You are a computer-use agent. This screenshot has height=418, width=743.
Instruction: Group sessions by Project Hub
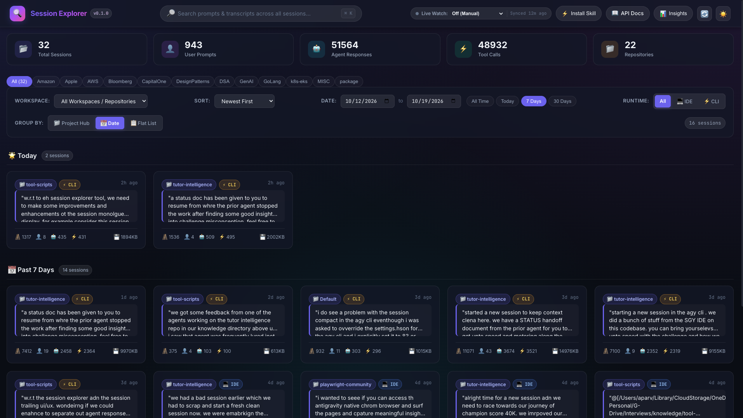[72, 123]
